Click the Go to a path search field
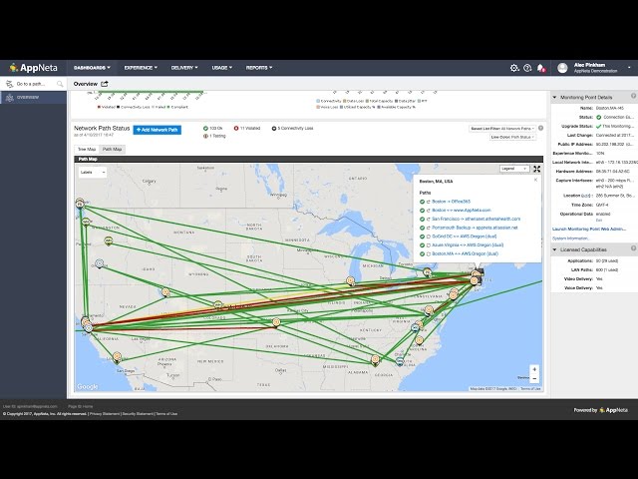The width and height of the screenshot is (638, 479). (34, 84)
